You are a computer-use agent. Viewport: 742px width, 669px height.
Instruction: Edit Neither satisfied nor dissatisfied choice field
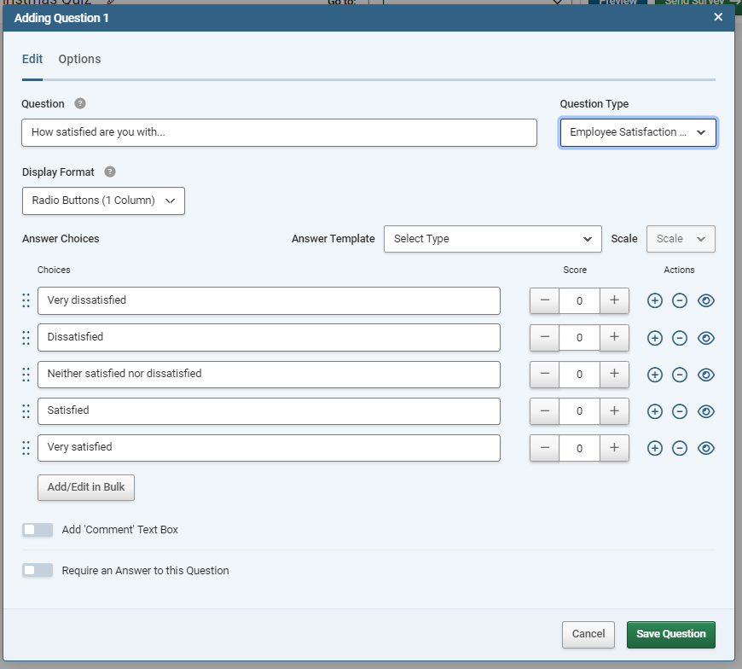coord(269,375)
